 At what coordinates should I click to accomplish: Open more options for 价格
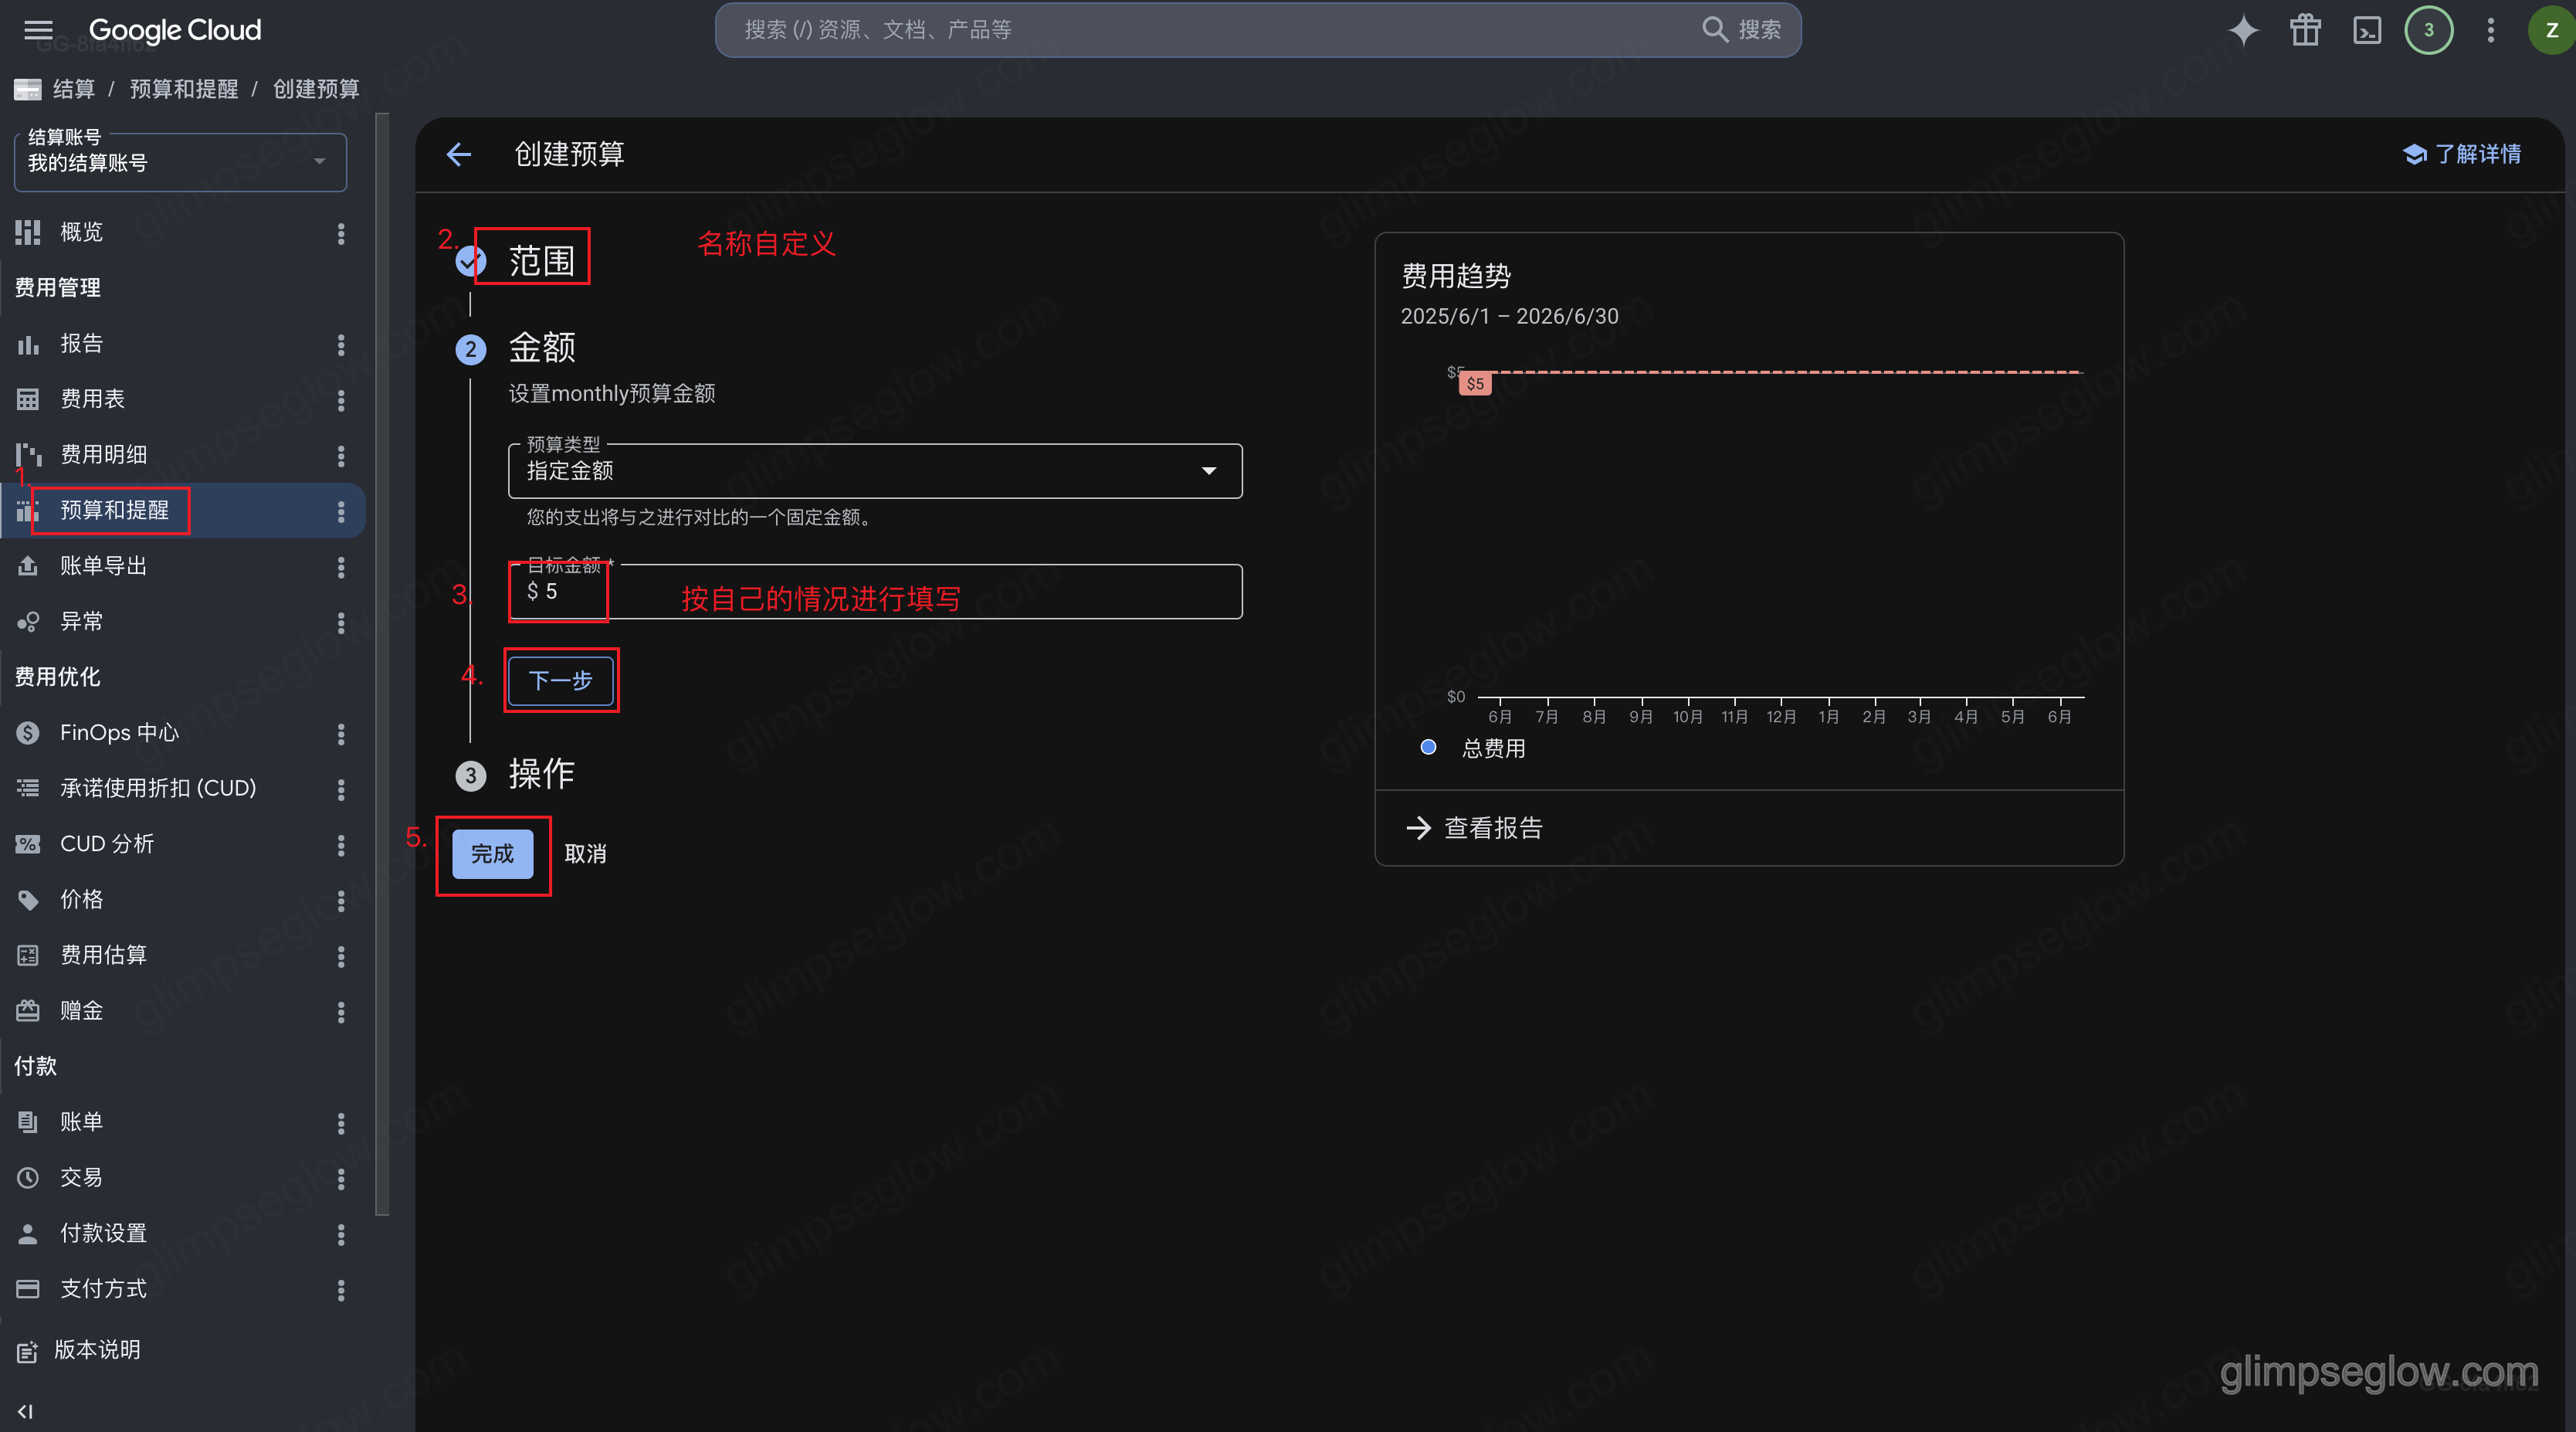341,901
